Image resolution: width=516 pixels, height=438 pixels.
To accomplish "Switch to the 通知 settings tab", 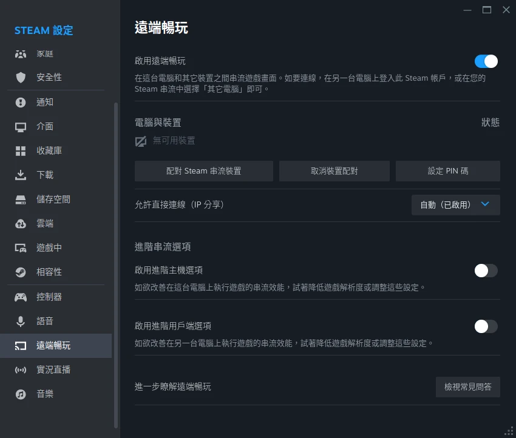I will (45, 102).
